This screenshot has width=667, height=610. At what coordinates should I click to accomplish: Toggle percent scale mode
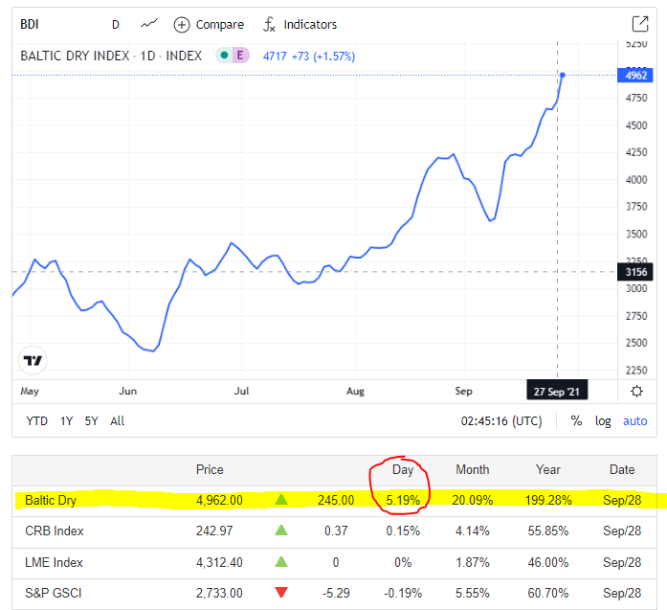576,421
